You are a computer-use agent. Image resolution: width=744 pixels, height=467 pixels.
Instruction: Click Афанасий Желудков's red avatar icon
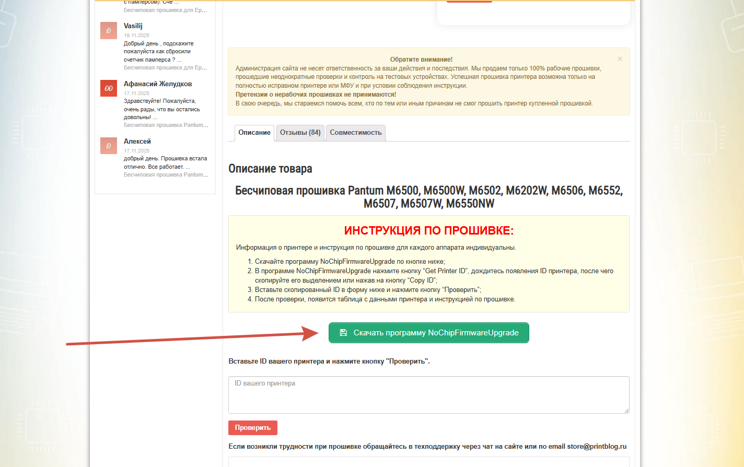[109, 88]
